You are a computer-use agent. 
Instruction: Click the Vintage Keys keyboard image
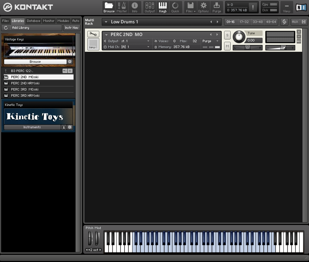click(x=40, y=51)
